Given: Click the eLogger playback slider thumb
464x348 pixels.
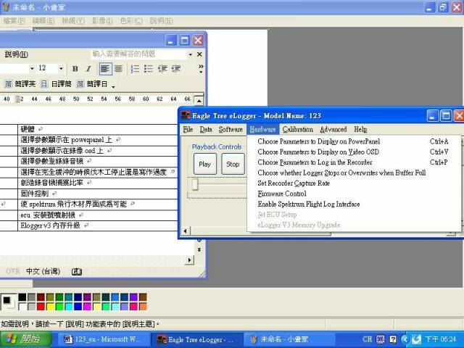Looking at the screenshot, I should click(x=195, y=184).
